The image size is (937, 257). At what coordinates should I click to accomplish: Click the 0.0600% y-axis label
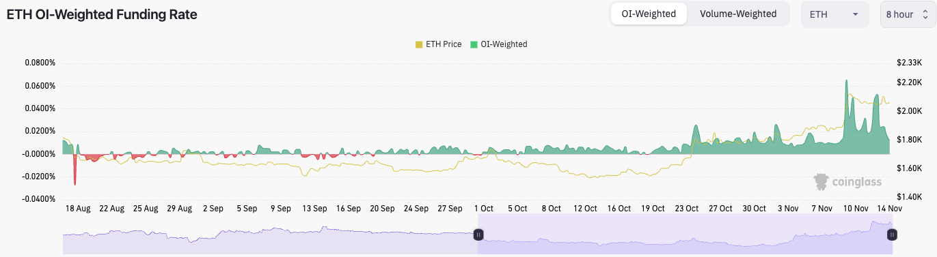click(x=40, y=86)
